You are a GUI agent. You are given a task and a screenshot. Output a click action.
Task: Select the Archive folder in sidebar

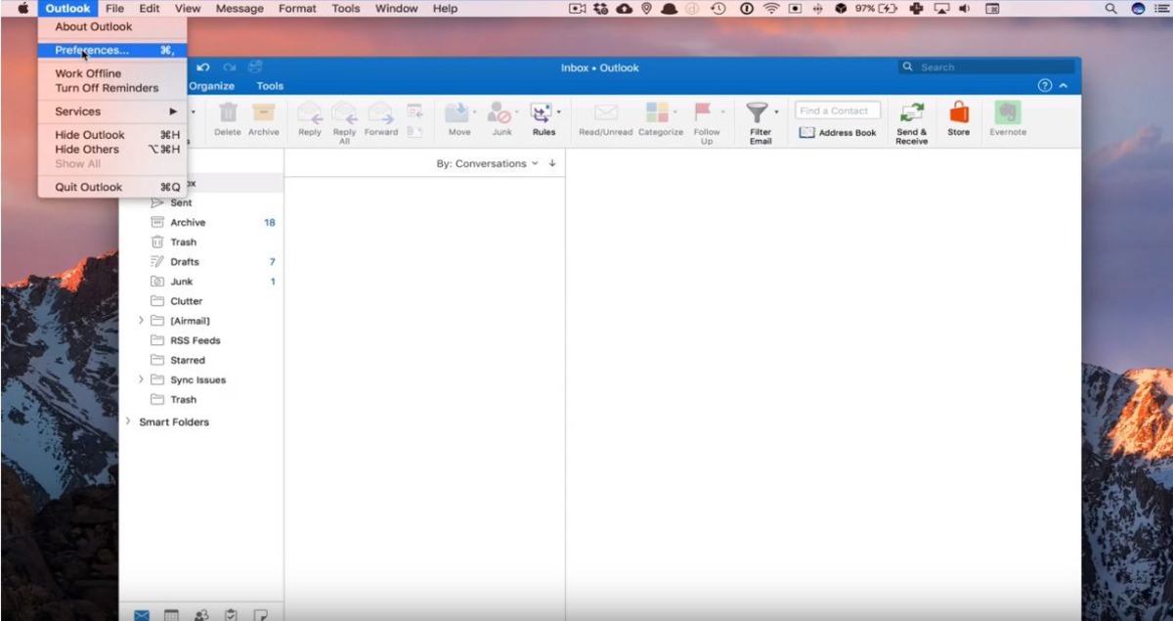coord(188,222)
